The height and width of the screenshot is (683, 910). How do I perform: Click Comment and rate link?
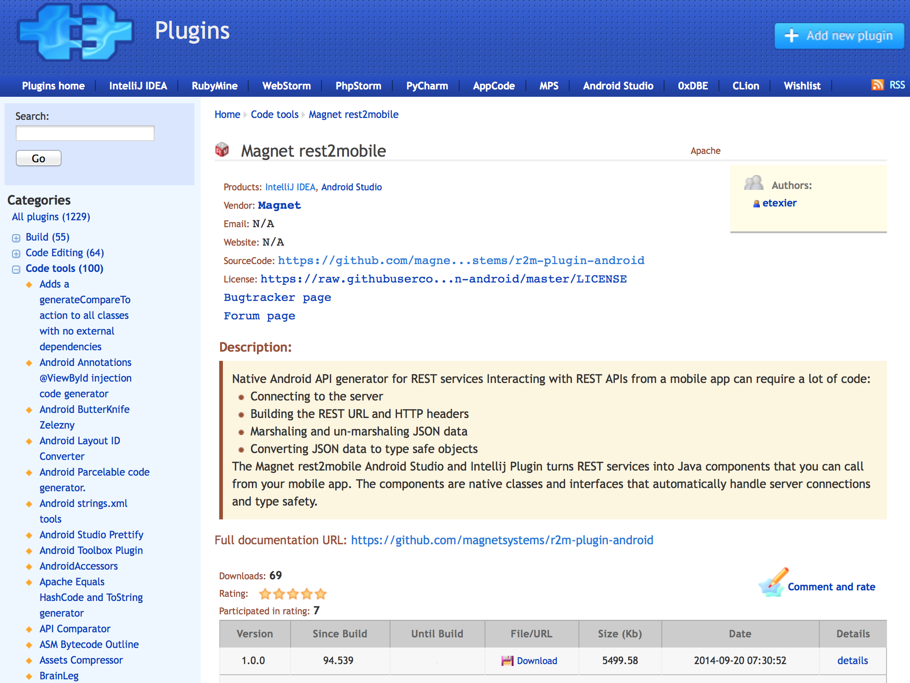tap(831, 587)
